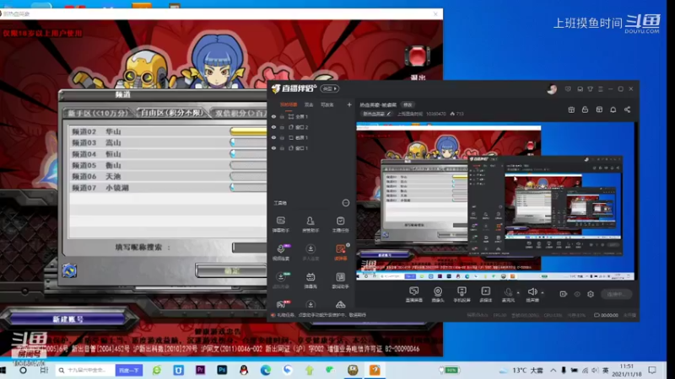Click the start streaming button at bottom right
Screen dimensions: 675x379
616,294
